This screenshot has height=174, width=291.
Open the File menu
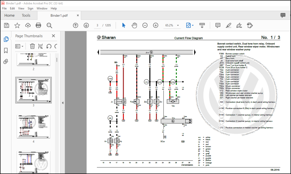(4, 8)
